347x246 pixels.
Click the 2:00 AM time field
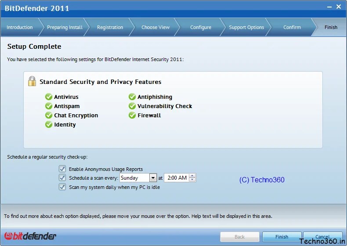pos(177,178)
